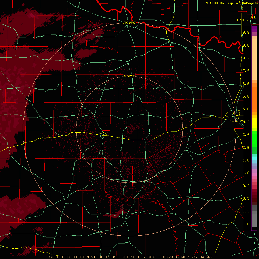Click the 3.4 value on the color scale

[x=246, y=135]
